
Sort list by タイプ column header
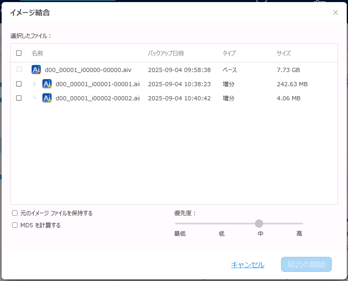(x=229, y=53)
